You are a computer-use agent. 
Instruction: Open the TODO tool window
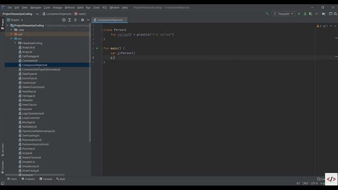[x=12, y=179]
